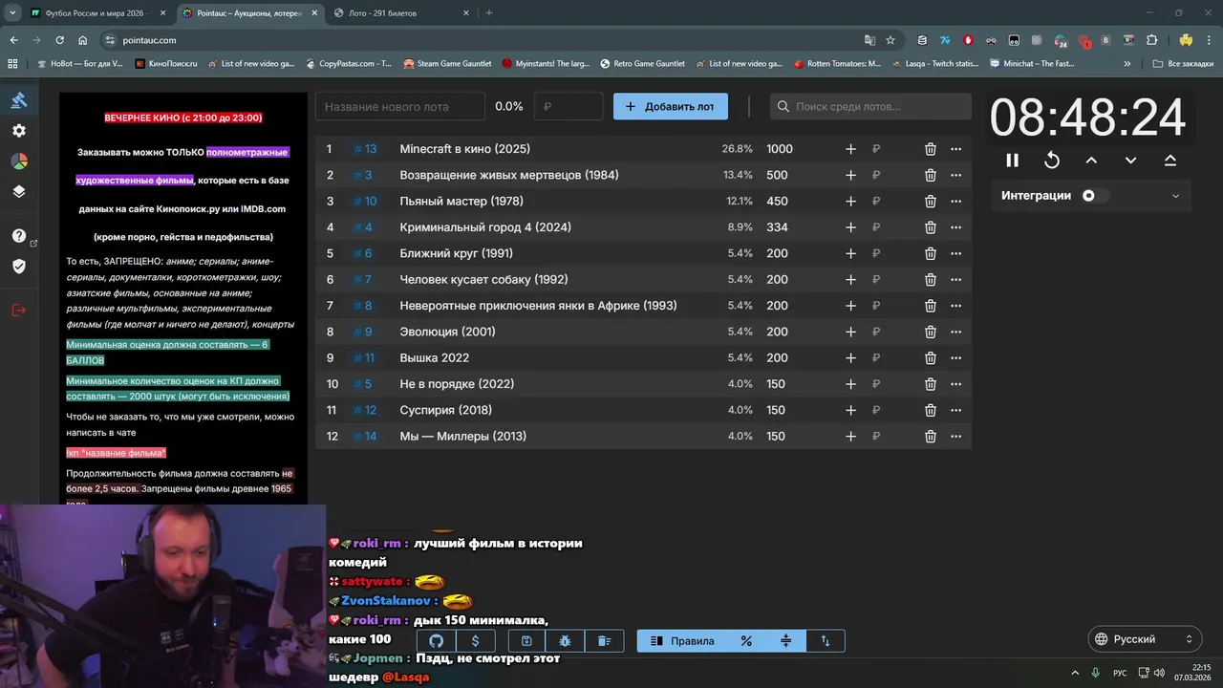
Task: Open the auction gavel sidebar icon
Action: [19, 100]
